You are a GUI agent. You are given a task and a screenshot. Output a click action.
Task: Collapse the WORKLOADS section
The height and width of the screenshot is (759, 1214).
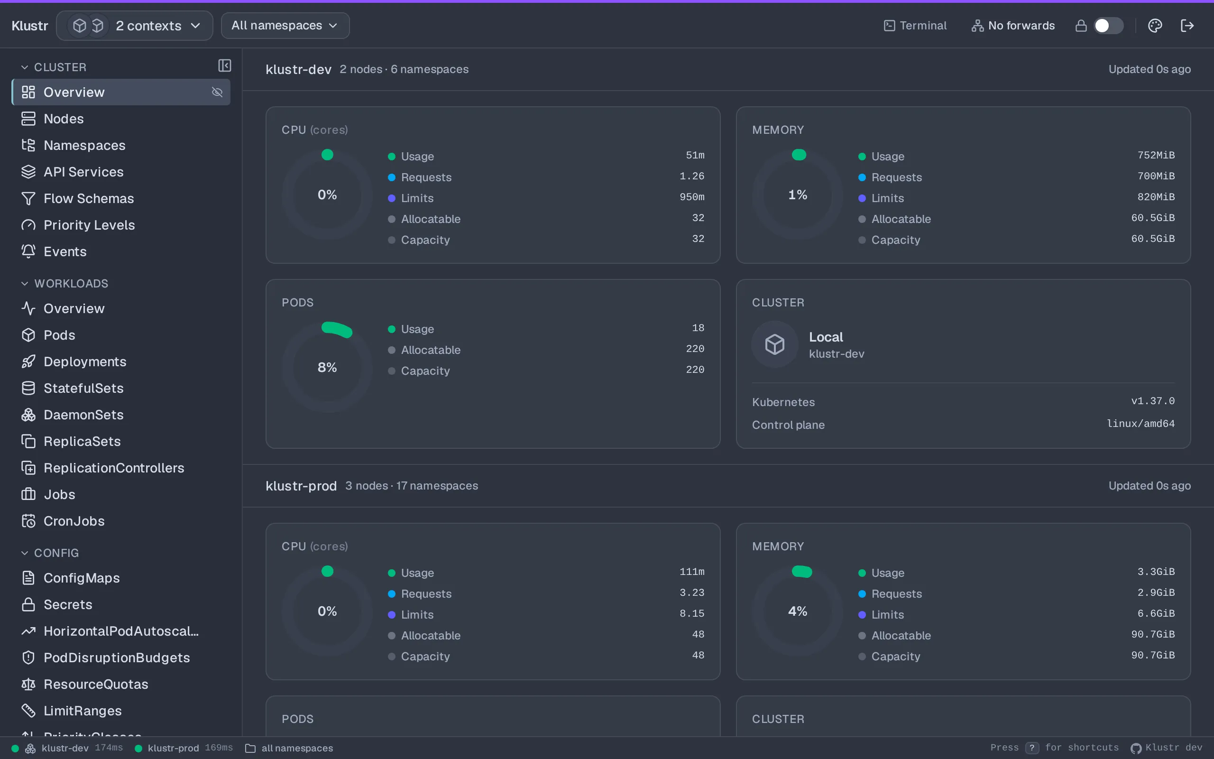coord(64,283)
